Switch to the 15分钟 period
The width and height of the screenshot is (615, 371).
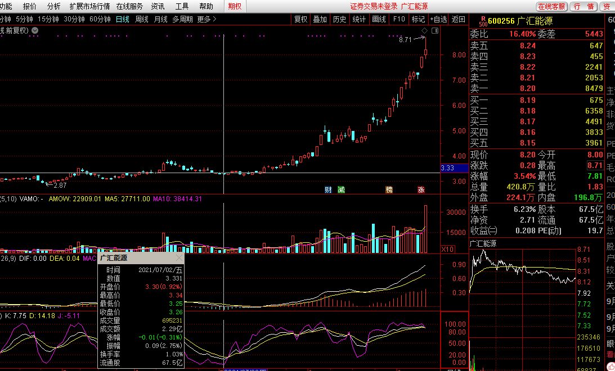[x=48, y=19]
